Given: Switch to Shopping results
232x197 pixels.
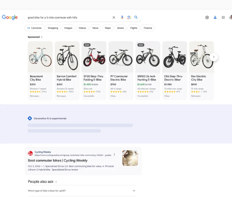Looking at the screenshot, I should [53, 28].
